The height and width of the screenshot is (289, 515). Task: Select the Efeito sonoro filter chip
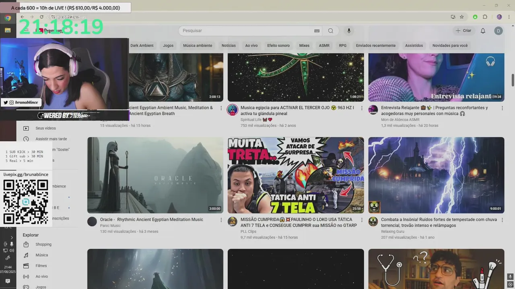click(278, 45)
